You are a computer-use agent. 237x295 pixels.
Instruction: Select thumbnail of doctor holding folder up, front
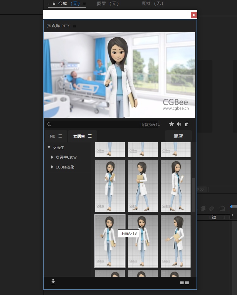pyautogui.click(x=110, y=186)
